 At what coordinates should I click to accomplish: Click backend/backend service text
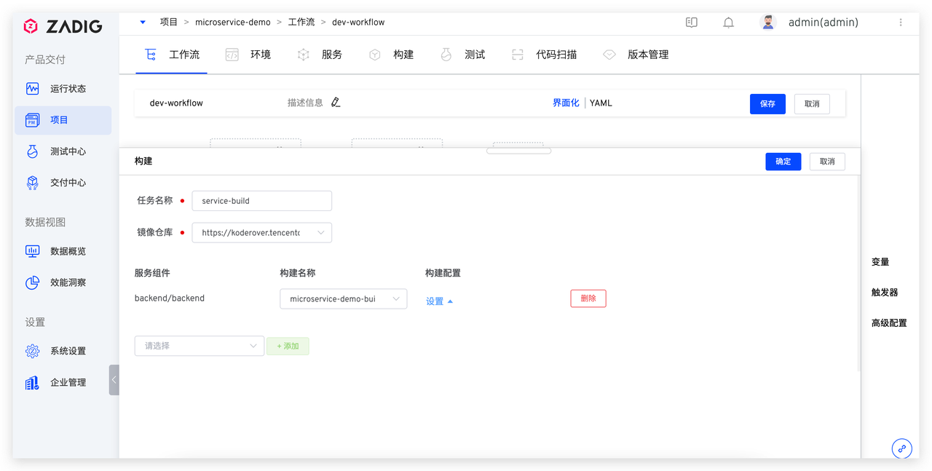(x=170, y=298)
